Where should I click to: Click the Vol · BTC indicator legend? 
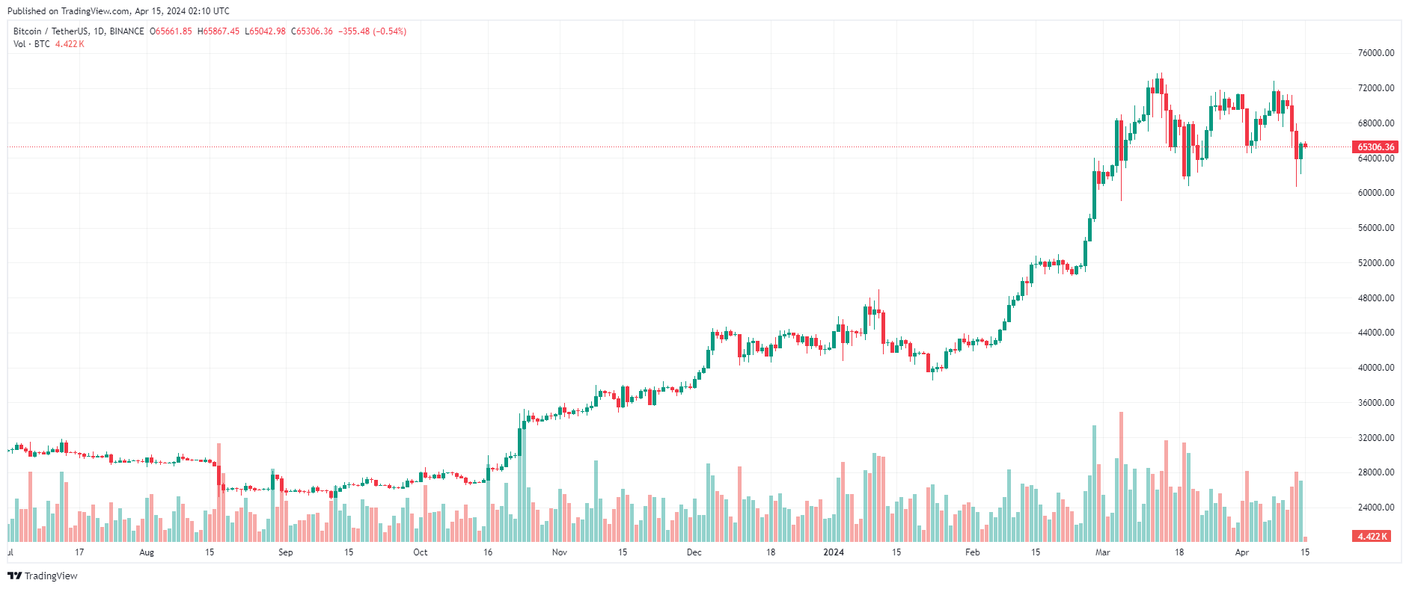(31, 44)
